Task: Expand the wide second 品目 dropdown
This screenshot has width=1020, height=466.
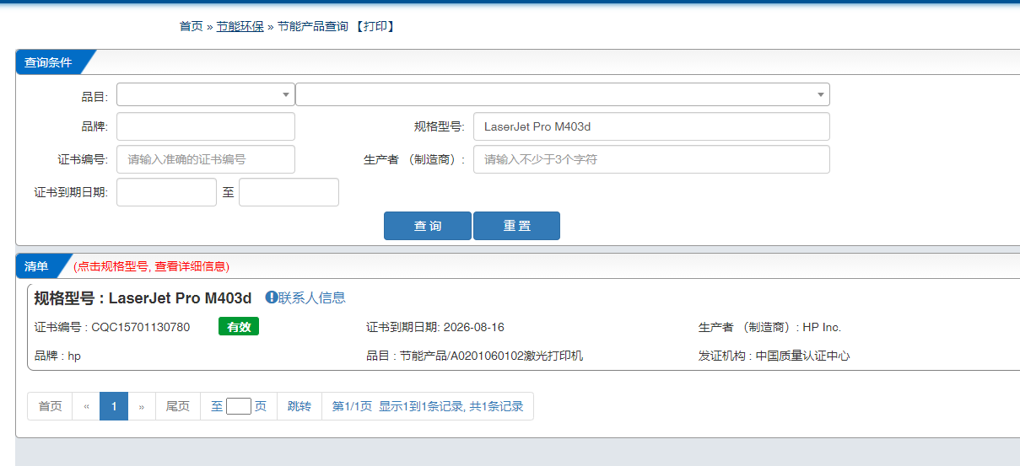Action: [x=563, y=94]
